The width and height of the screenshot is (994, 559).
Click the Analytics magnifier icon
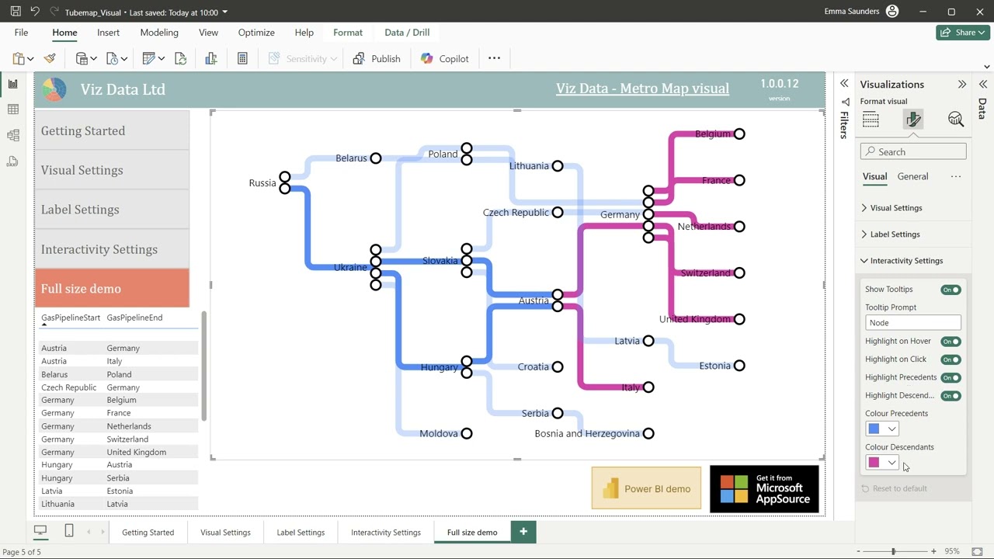point(956,119)
